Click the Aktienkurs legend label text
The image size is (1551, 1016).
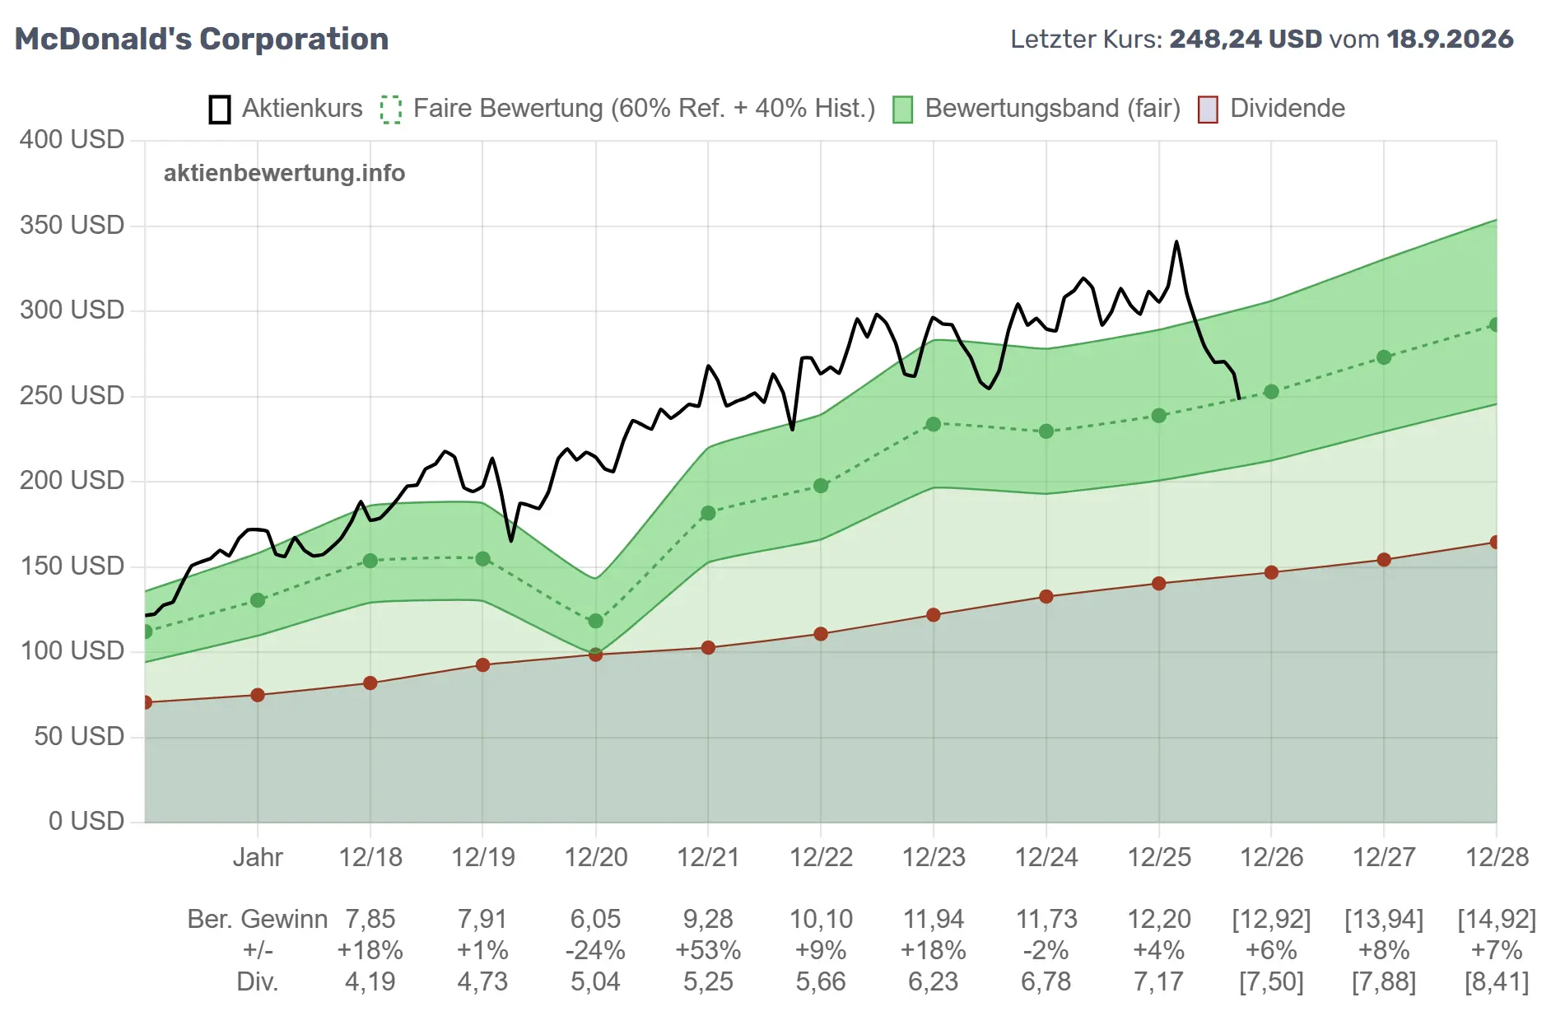click(x=302, y=109)
